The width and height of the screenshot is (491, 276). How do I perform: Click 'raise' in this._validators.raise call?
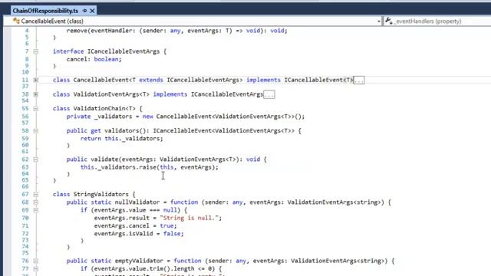(x=147, y=167)
